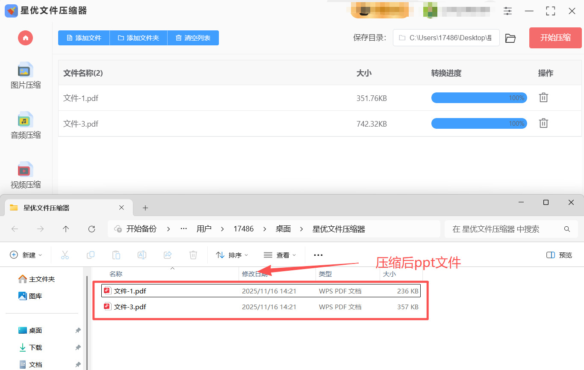Open compressor settings via the sliders icon
Viewport: 584px width, 370px height.
click(507, 11)
